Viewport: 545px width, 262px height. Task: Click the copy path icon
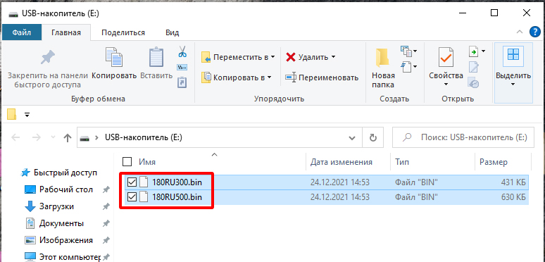(182, 67)
